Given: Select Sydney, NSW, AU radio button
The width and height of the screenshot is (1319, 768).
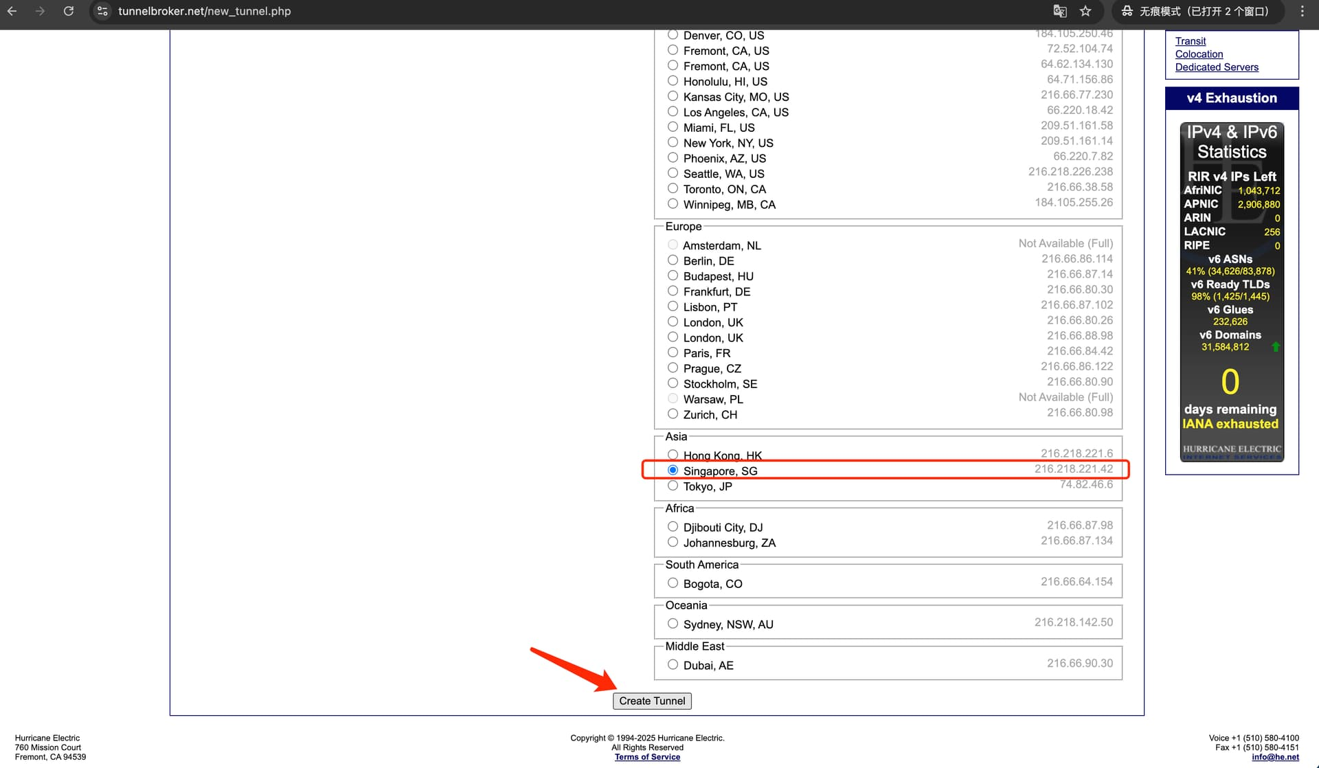Looking at the screenshot, I should [673, 624].
